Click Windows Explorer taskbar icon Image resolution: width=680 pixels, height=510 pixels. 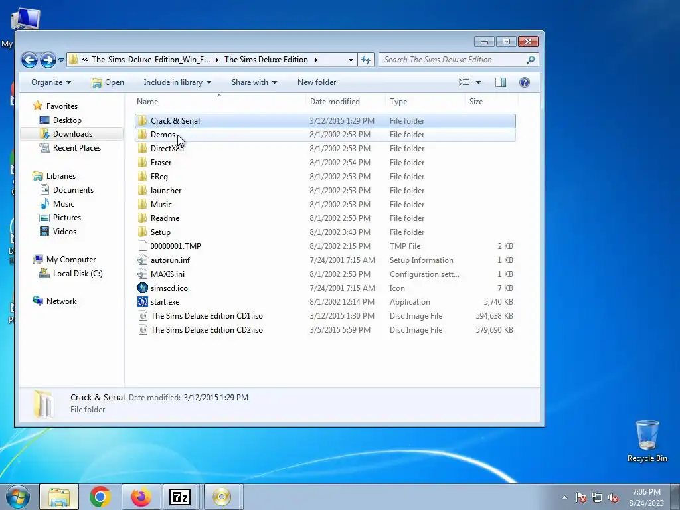coord(59,497)
